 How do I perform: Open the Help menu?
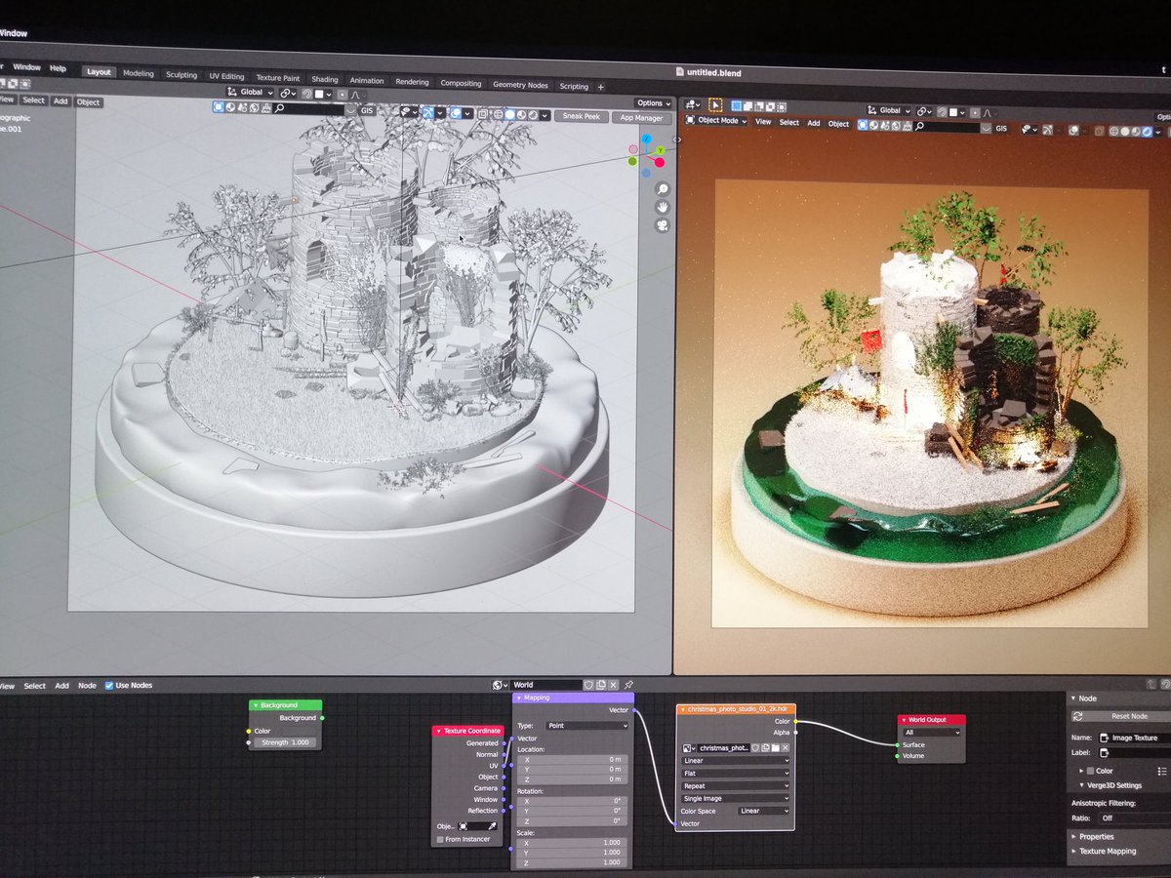pos(58,68)
